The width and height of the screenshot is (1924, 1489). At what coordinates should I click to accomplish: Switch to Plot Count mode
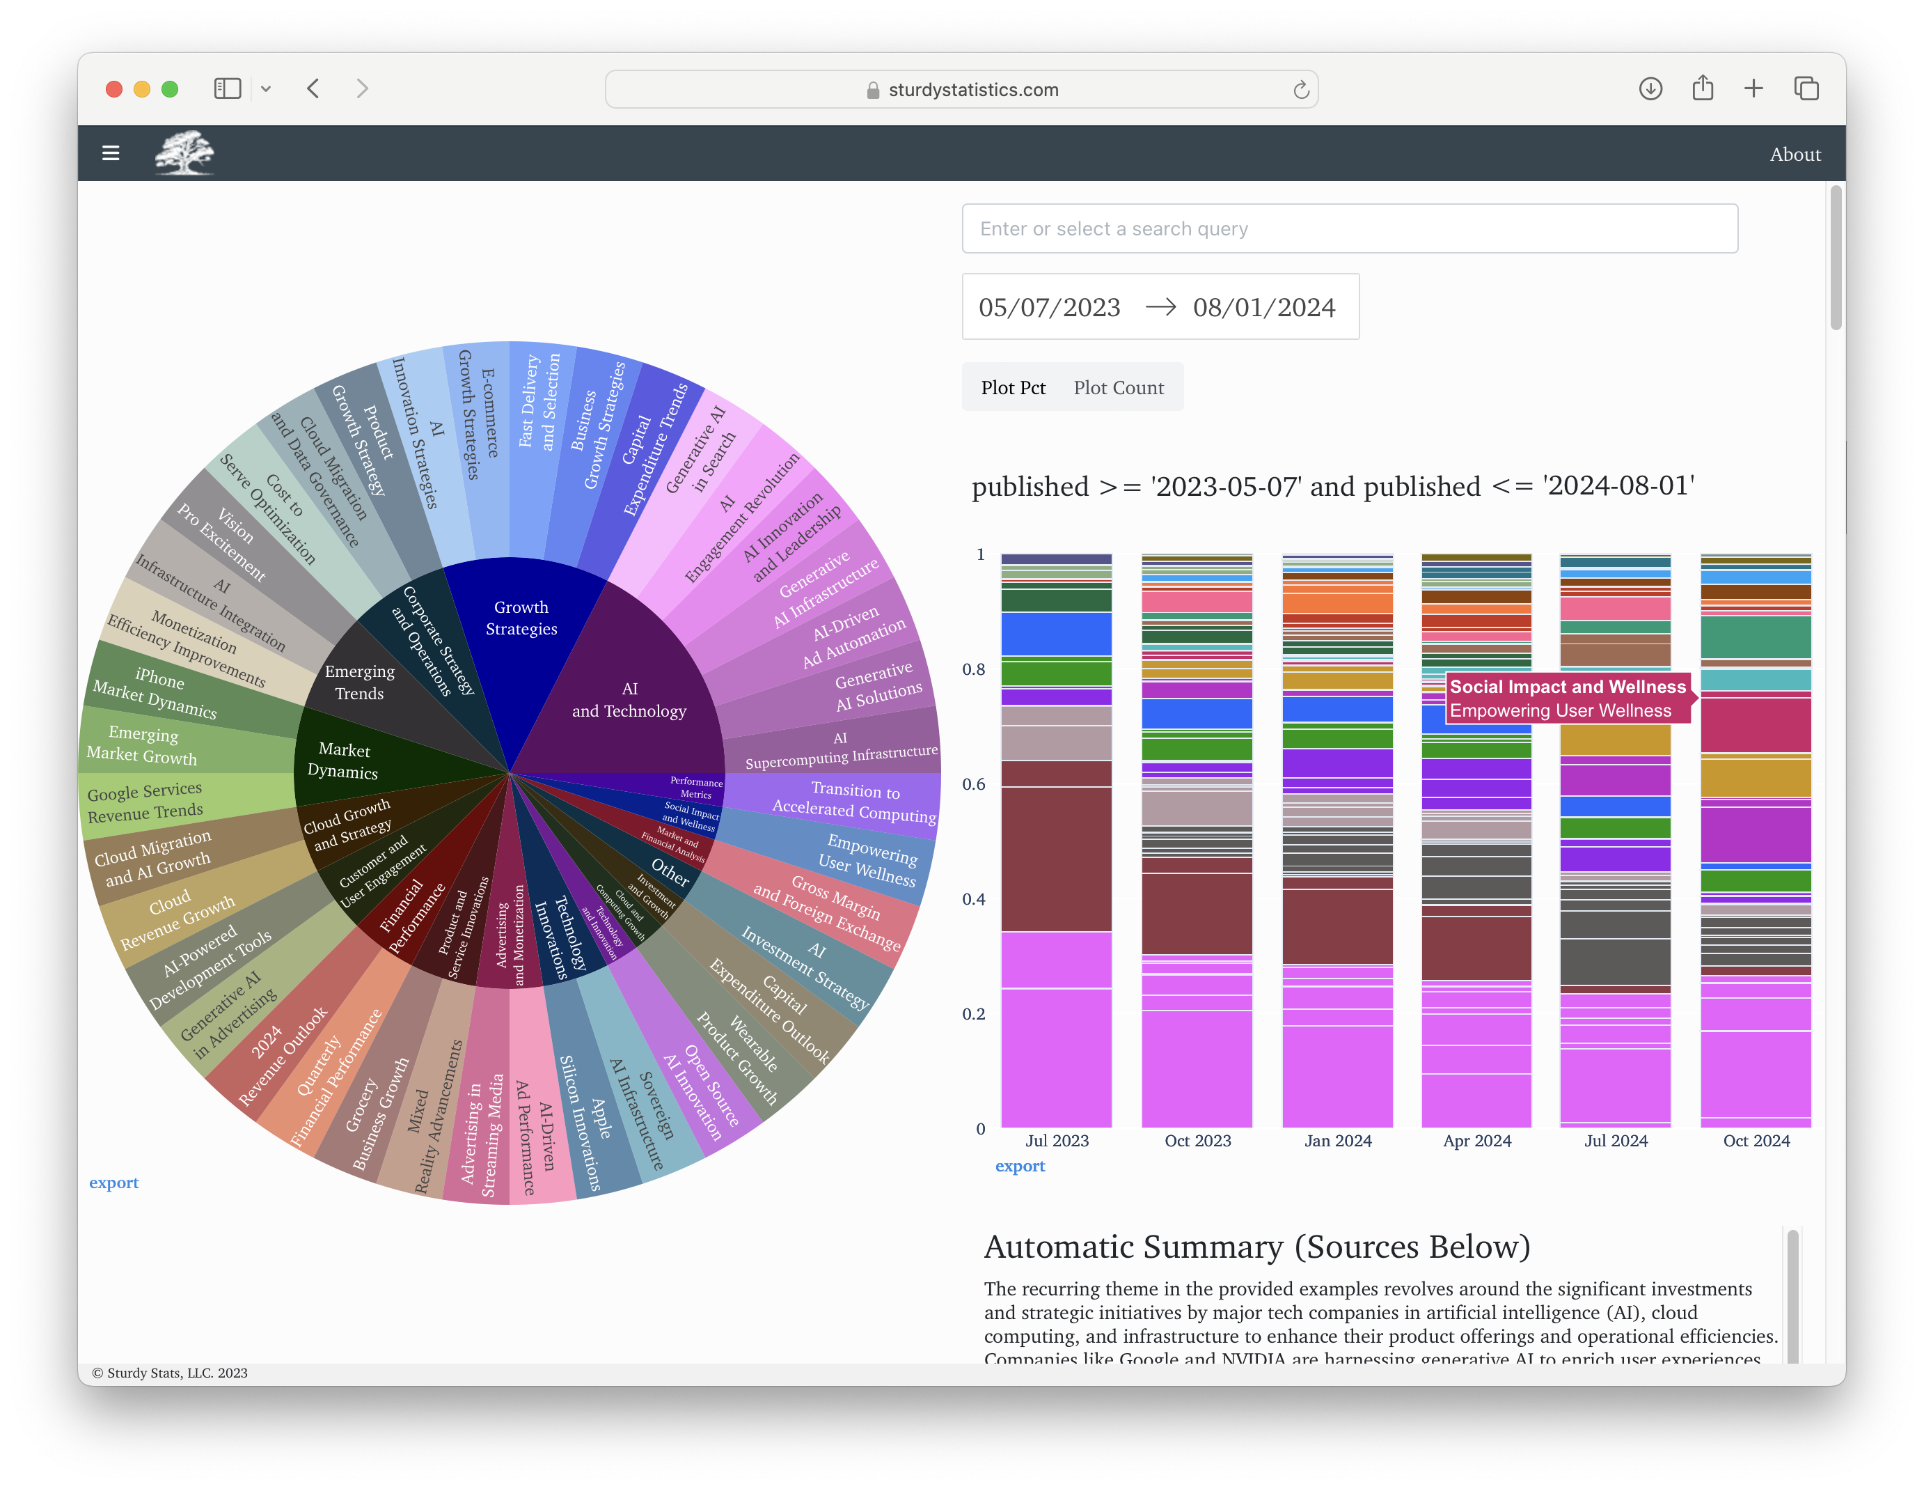[x=1118, y=388]
